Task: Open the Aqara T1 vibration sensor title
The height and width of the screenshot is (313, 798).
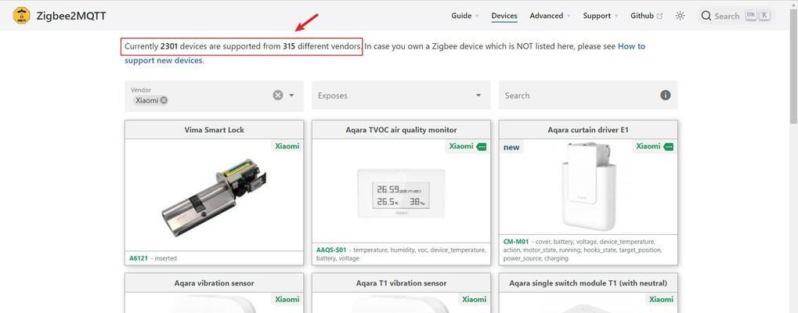Action: (x=401, y=283)
